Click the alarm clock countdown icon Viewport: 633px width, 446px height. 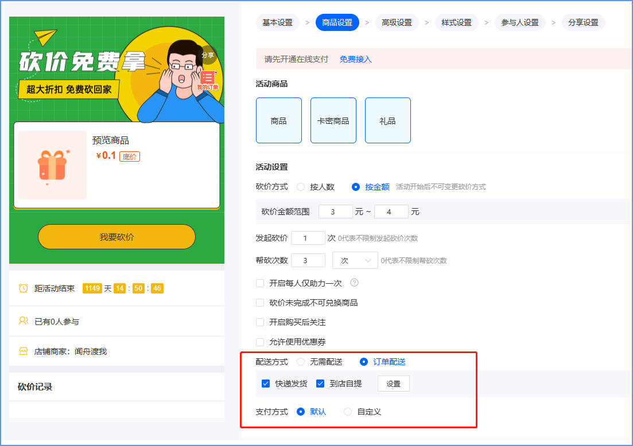click(x=24, y=288)
